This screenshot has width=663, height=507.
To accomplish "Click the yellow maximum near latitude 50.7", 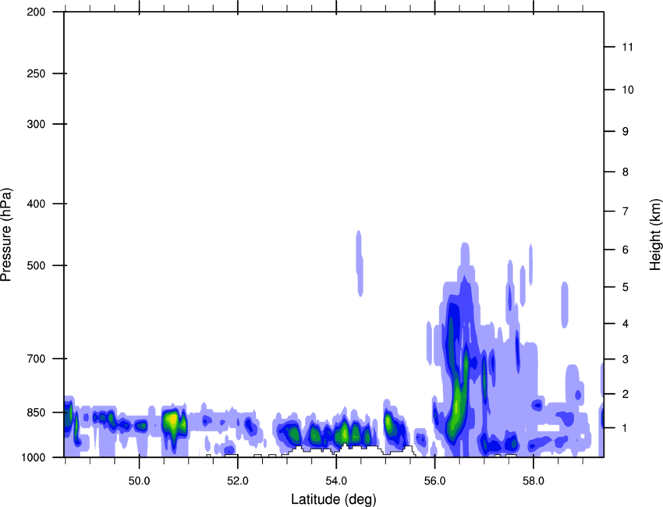I will pos(172,420).
